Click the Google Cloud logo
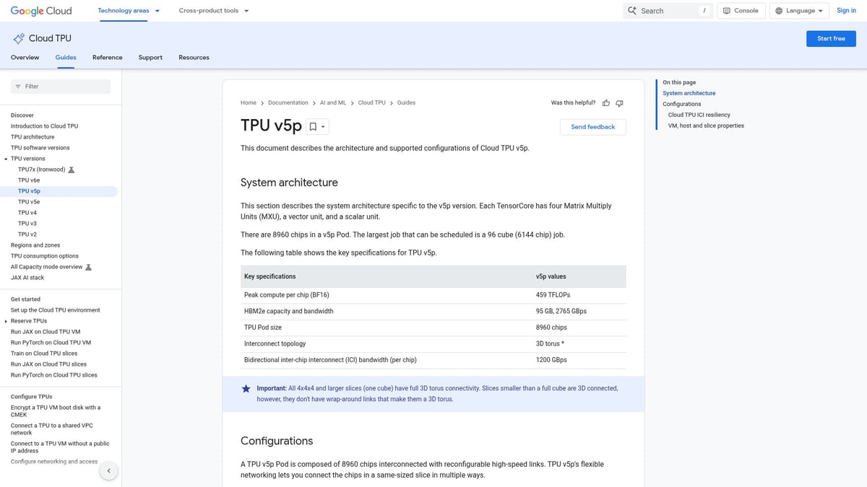This screenshot has width=867, height=487. (41, 11)
